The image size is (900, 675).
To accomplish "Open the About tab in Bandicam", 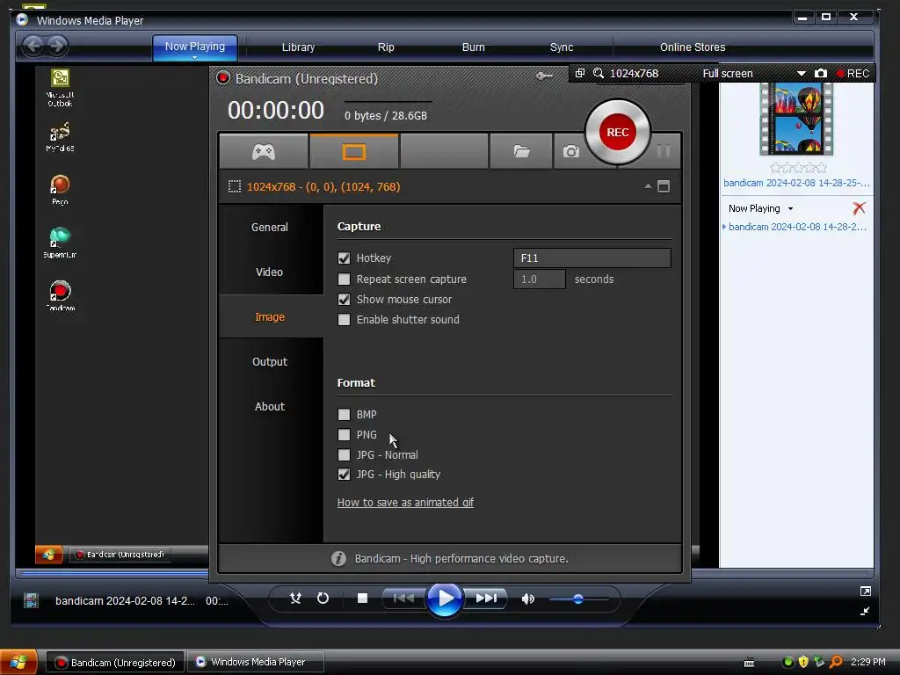I will (x=269, y=406).
